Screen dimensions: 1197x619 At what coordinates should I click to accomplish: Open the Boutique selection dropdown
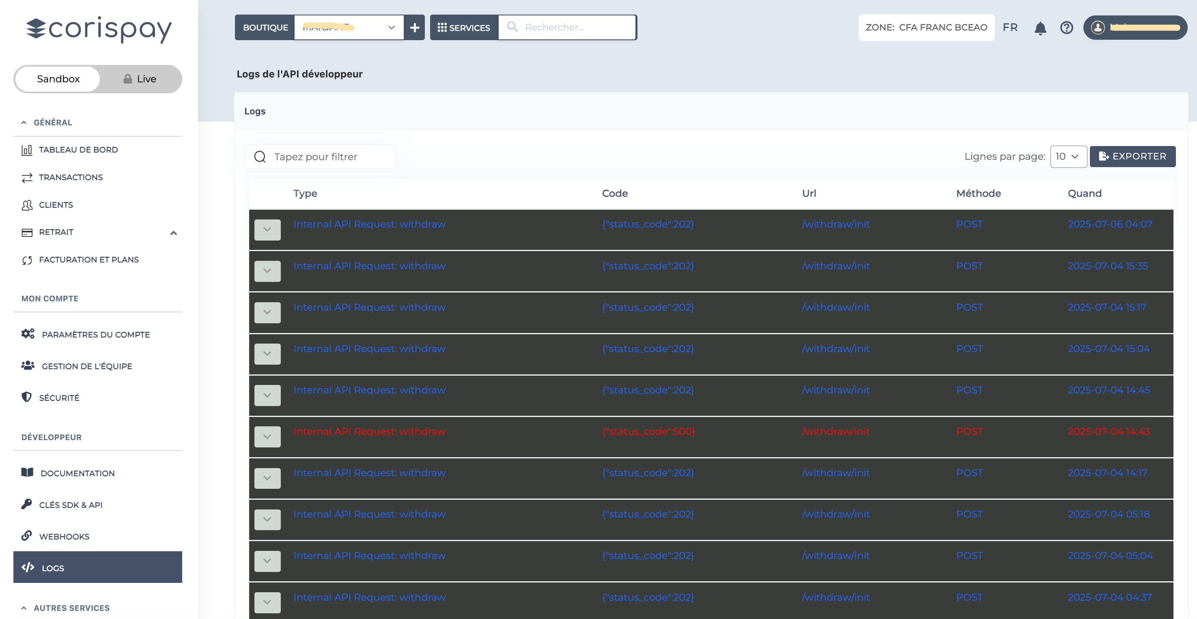349,28
